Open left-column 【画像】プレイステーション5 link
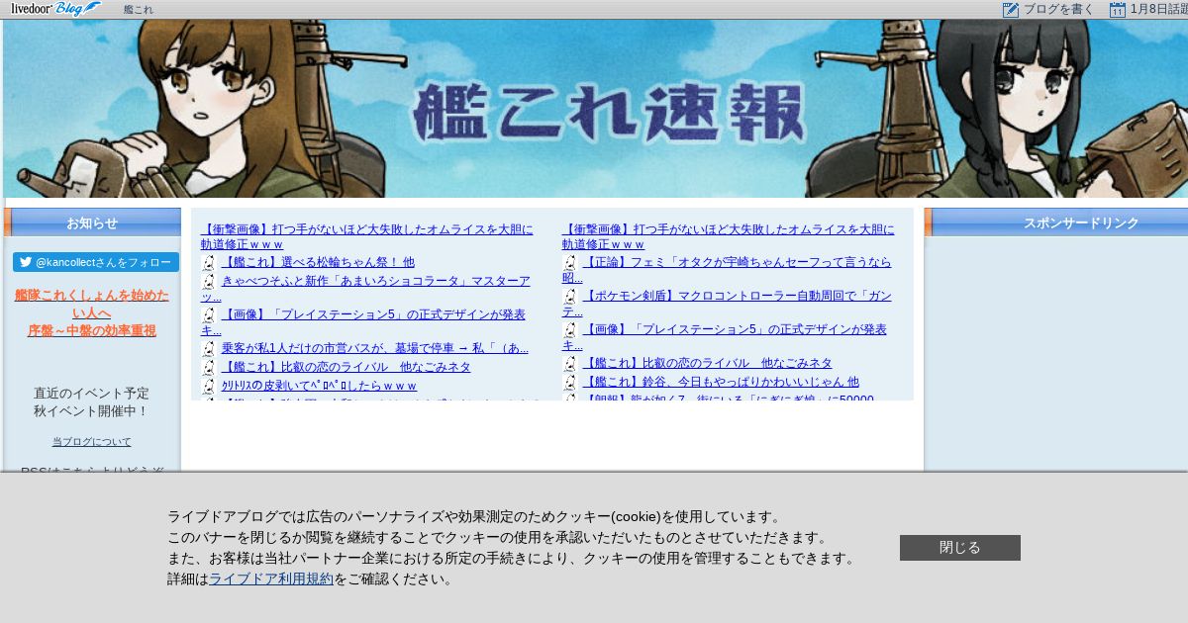 pos(363,322)
